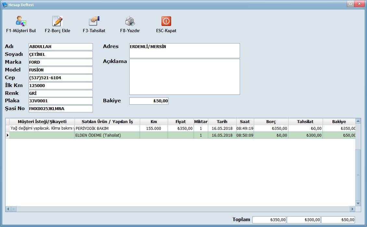Sort by the Tarih column header
The image size is (367, 227).
[x=222, y=121]
